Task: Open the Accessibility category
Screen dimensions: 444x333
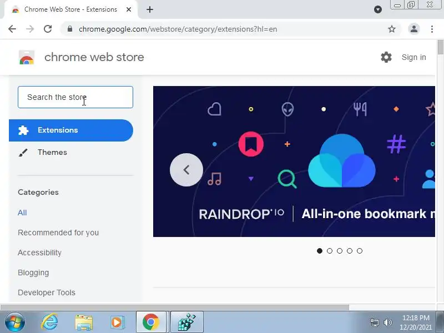Action: coord(39,253)
